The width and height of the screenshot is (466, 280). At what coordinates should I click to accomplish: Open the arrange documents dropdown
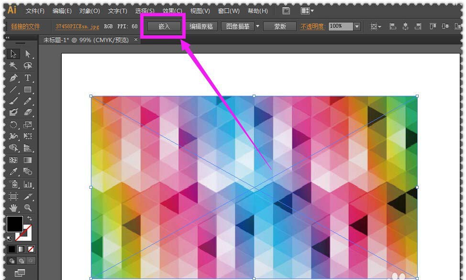click(307, 11)
